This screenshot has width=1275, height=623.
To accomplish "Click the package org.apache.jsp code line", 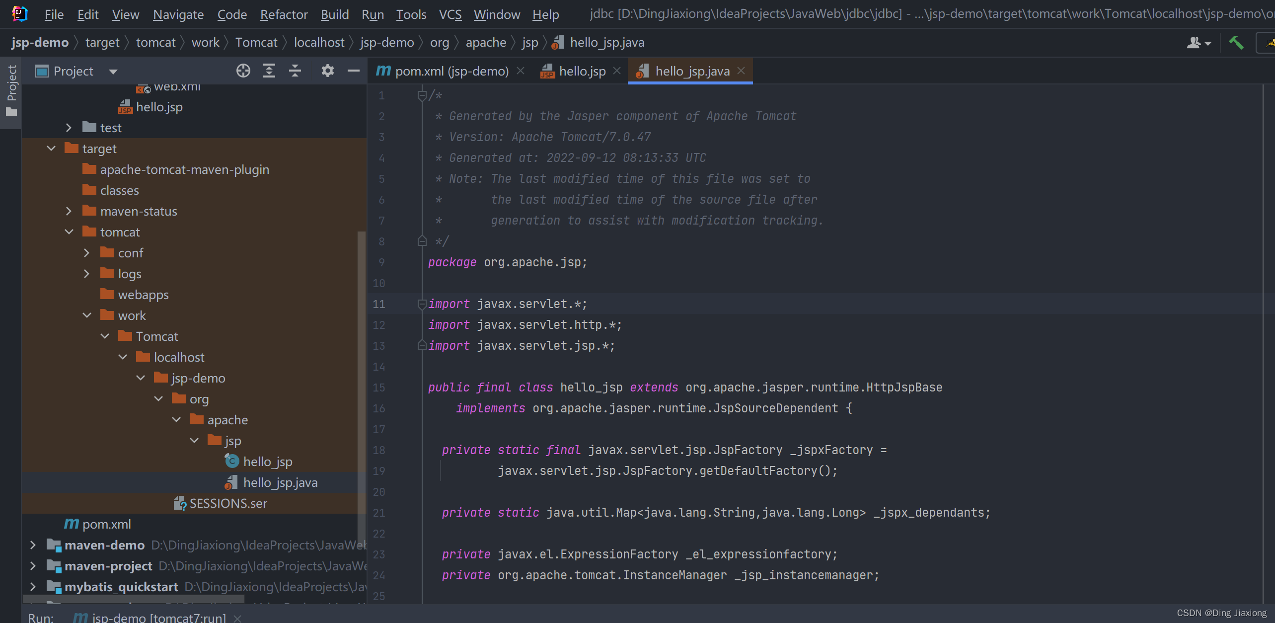I will 507,262.
